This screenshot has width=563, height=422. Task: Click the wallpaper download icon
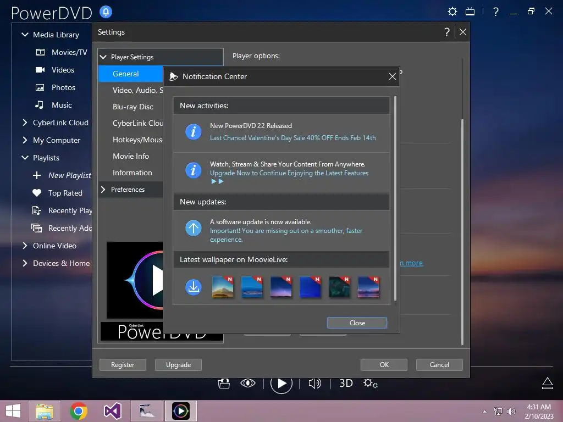click(x=193, y=287)
